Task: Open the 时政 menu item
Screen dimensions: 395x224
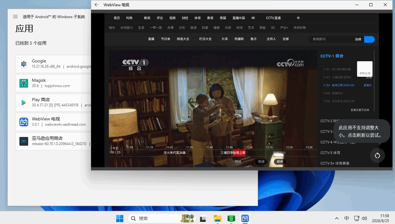Action: [x=129, y=18]
